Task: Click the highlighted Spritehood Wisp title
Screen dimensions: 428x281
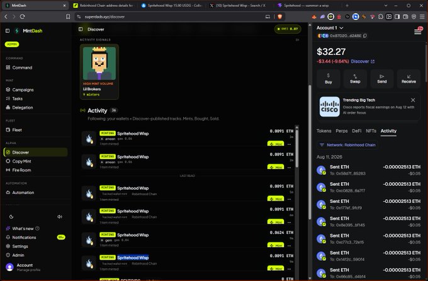Action: [x=133, y=258]
